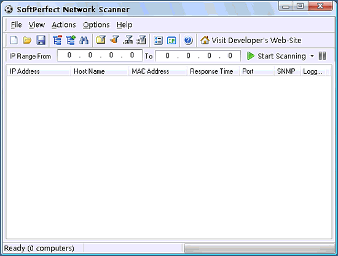Image resolution: width=338 pixels, height=256 pixels.
Task: Toggle the shared folders filter icon
Action: 101,40
